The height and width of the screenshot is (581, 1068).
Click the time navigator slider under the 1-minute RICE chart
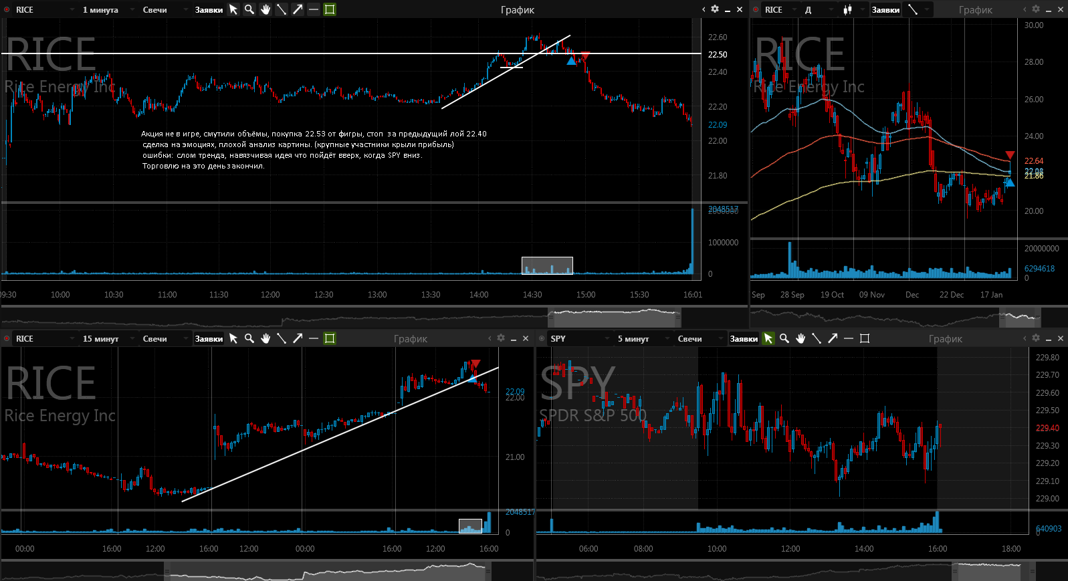point(615,317)
